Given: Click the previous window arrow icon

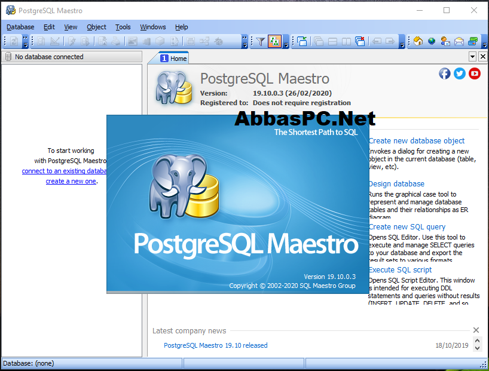Looking at the screenshot, I should click(377, 41).
